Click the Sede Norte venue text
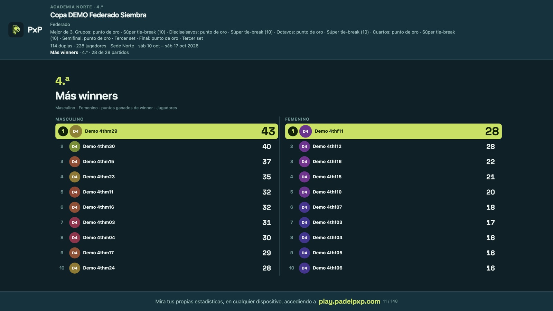Image resolution: width=553 pixels, height=311 pixels. click(122, 46)
